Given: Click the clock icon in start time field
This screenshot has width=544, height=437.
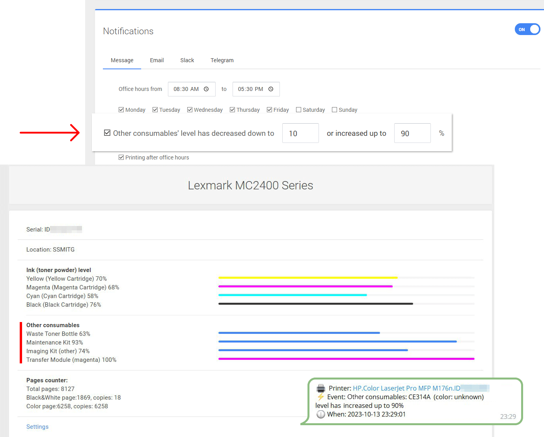Looking at the screenshot, I should pos(206,89).
